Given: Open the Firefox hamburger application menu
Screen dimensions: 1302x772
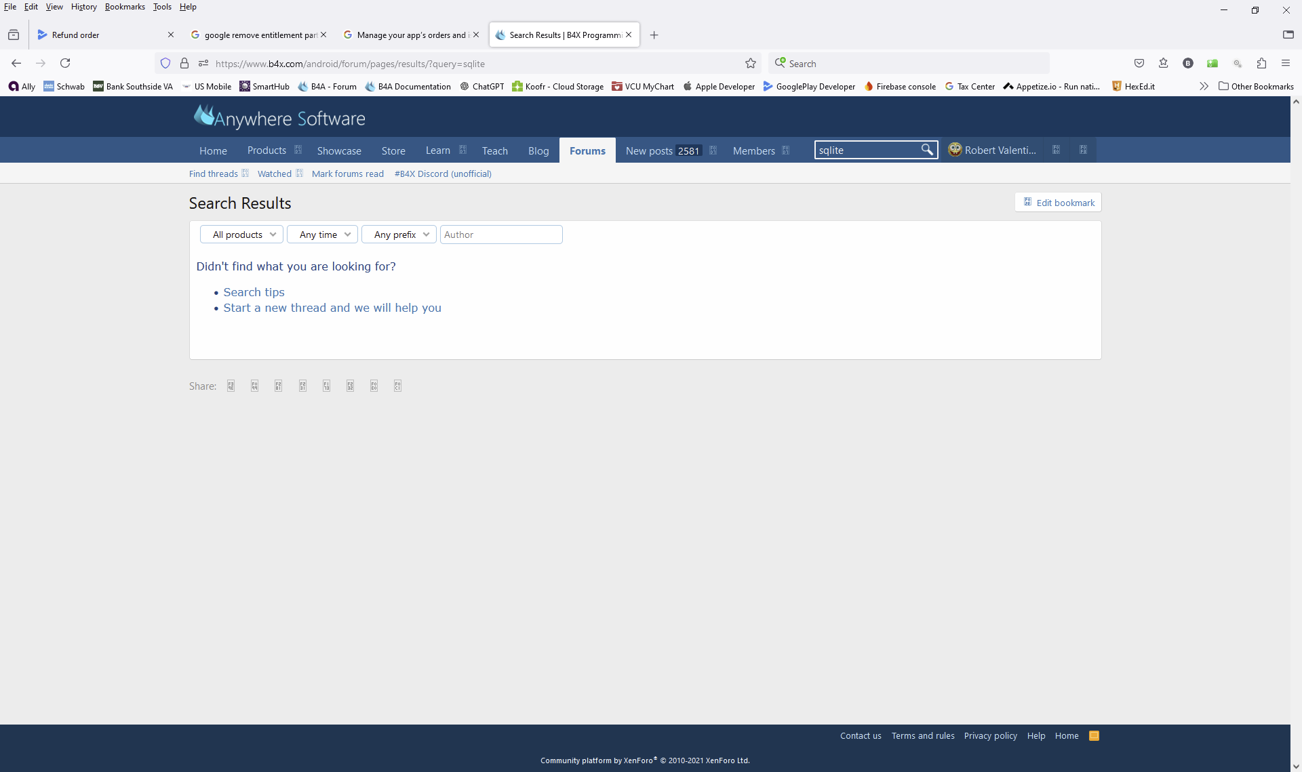Looking at the screenshot, I should pos(1286,63).
